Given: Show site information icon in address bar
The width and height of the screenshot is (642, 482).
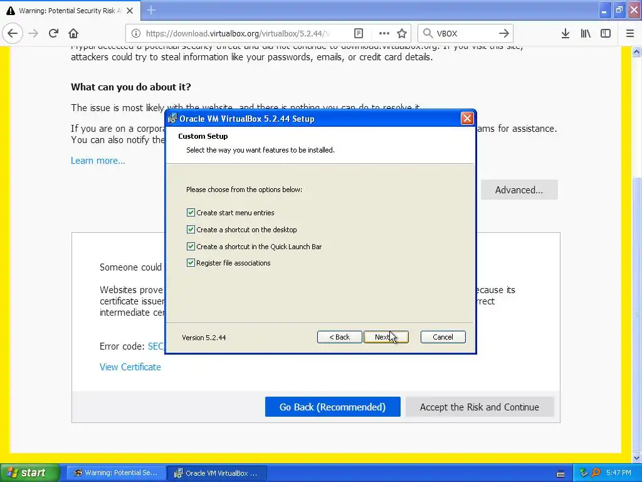Looking at the screenshot, I should pos(136,33).
